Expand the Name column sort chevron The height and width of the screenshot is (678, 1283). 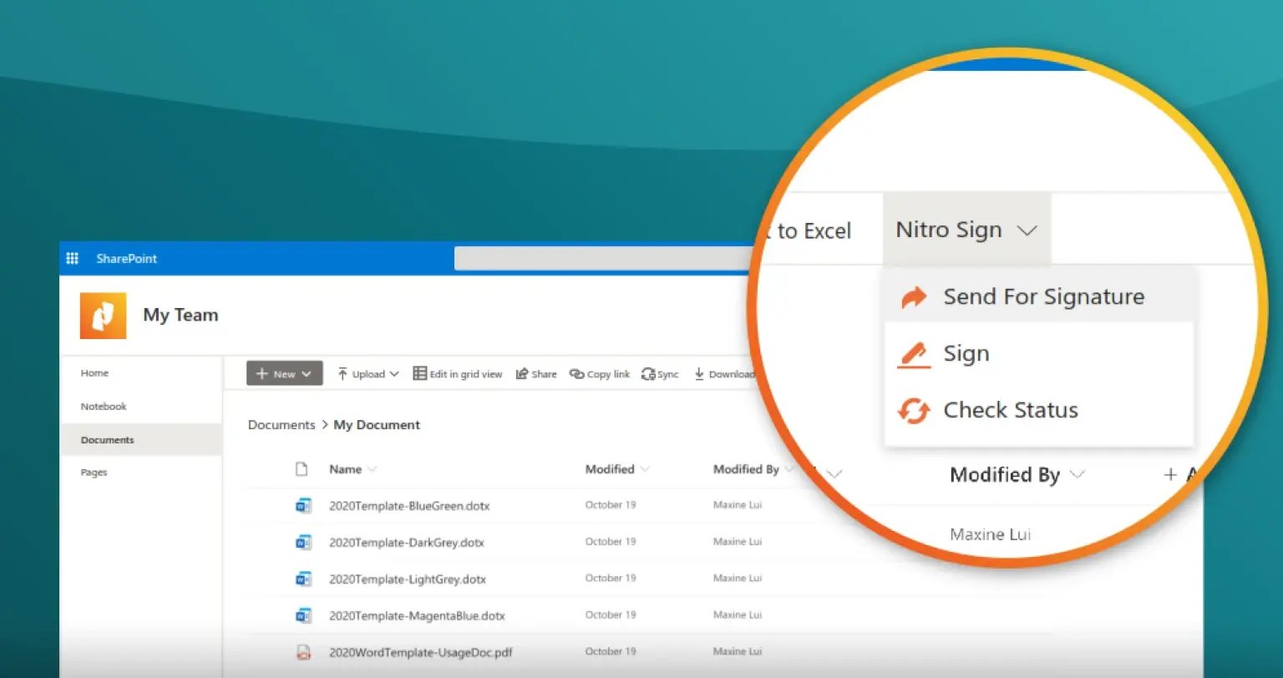[372, 469]
